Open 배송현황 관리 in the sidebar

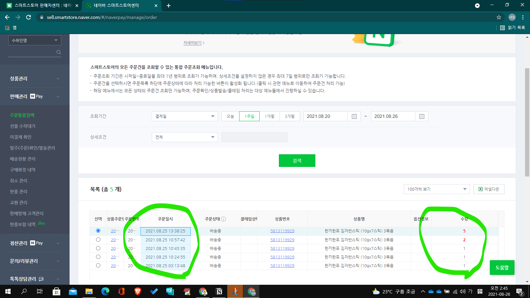[23, 159]
